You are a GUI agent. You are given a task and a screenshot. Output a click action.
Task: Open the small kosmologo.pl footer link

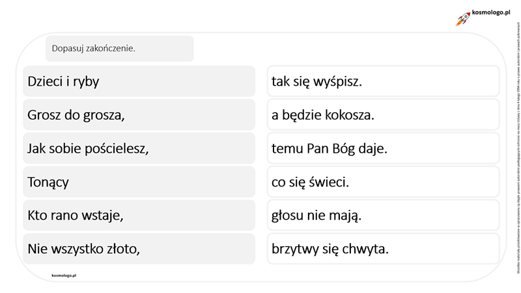64,275
